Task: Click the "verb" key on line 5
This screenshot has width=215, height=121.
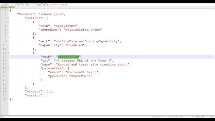Action: [44, 26]
